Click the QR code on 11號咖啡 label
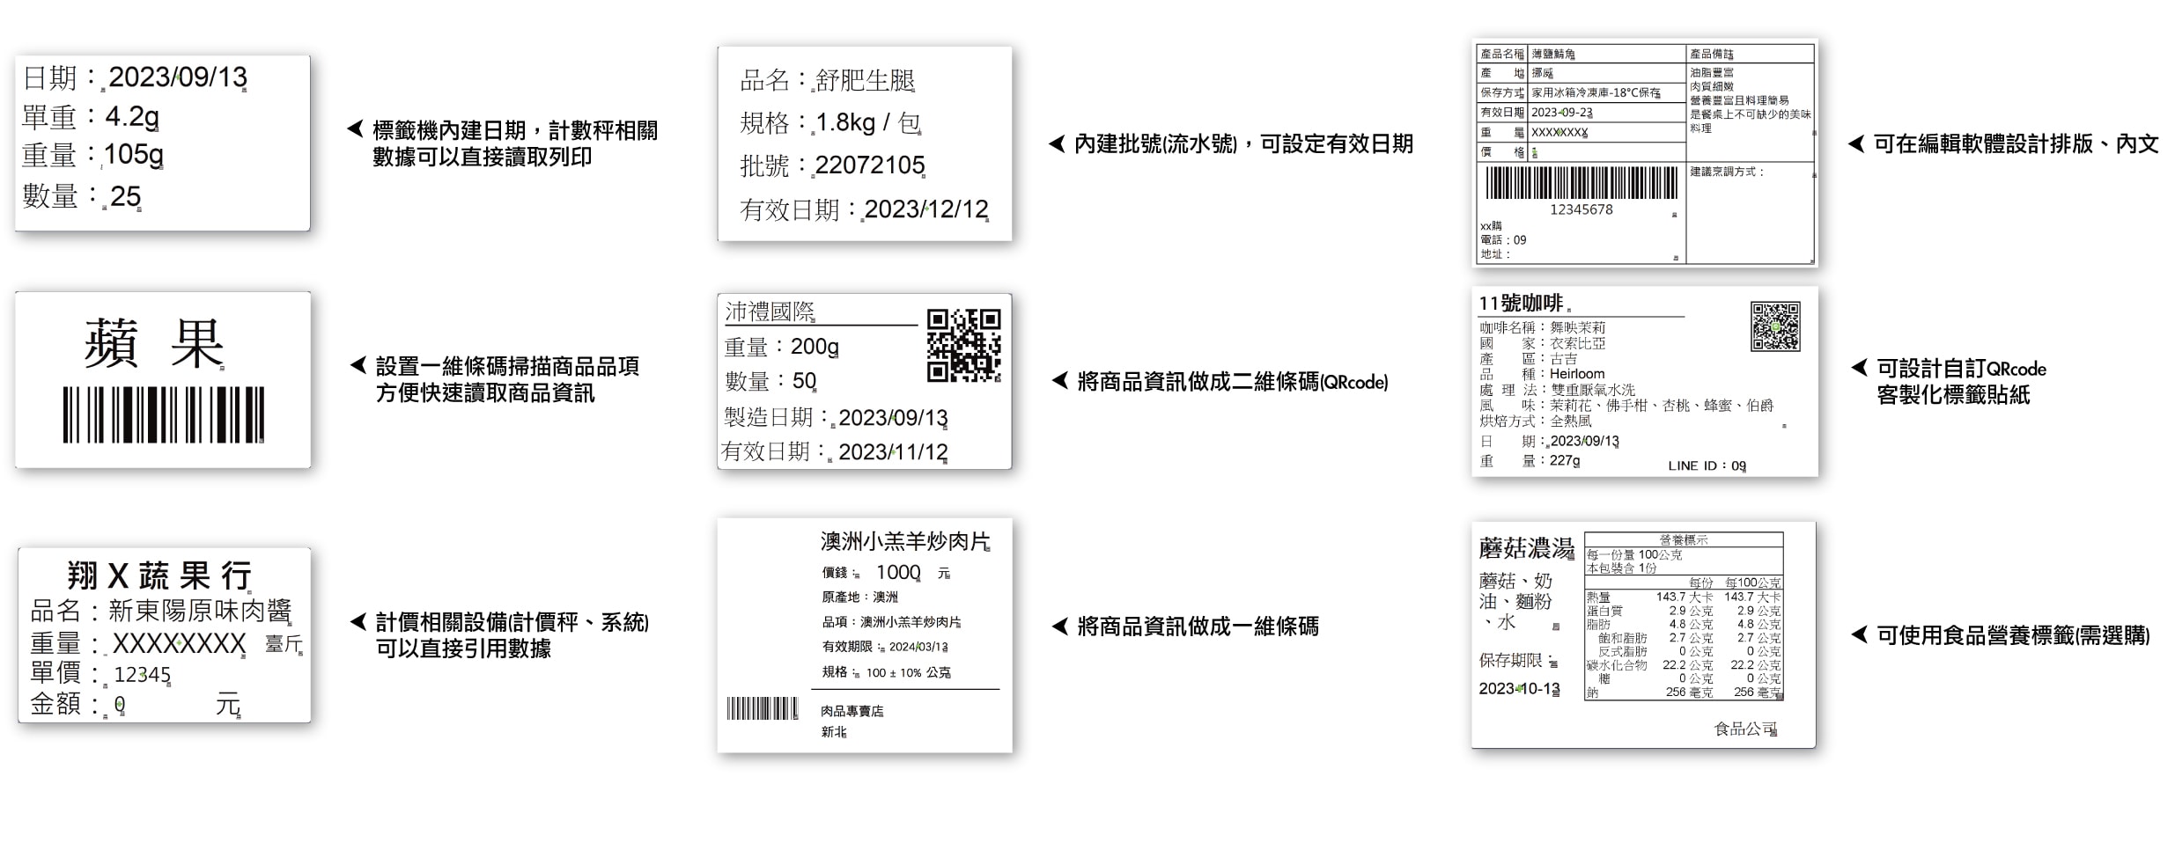 click(1775, 326)
